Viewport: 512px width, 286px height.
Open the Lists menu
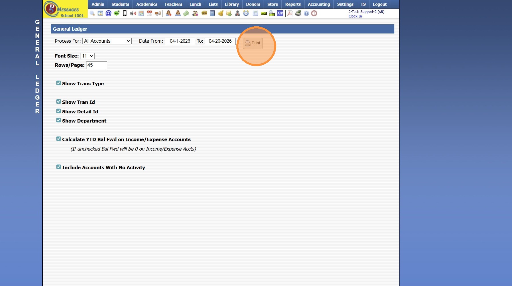coord(213,4)
